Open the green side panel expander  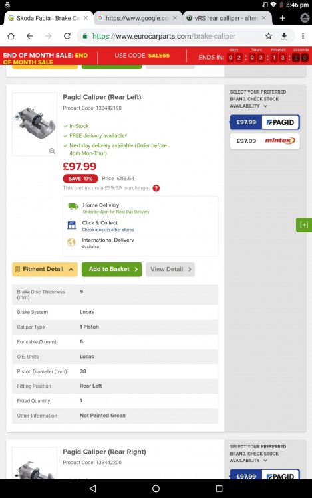coord(304,225)
